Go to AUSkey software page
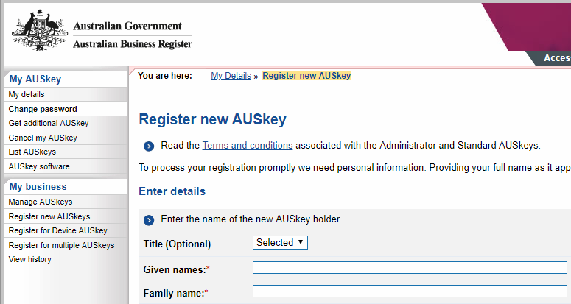The image size is (571, 304). tap(39, 166)
